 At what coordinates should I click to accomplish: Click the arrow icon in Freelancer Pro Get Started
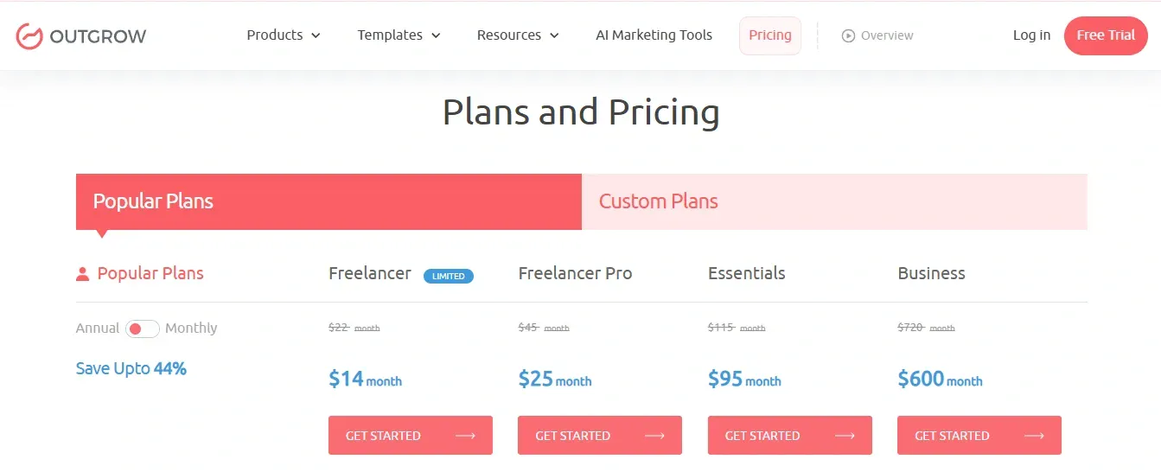coord(654,436)
